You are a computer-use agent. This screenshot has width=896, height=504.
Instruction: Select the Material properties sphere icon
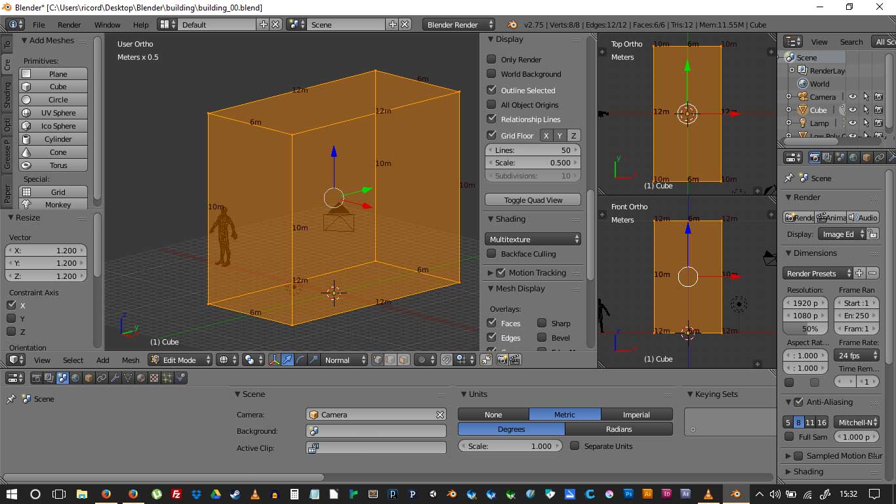[x=141, y=378]
